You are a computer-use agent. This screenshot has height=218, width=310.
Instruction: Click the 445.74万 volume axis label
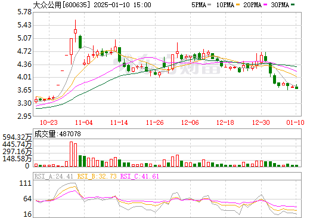coord(17,145)
